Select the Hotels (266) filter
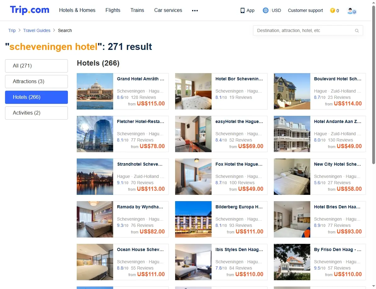Viewport: 376px width, 289px height. tap(36, 97)
